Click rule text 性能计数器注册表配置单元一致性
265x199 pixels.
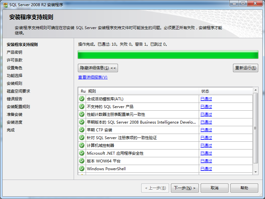point(116,115)
